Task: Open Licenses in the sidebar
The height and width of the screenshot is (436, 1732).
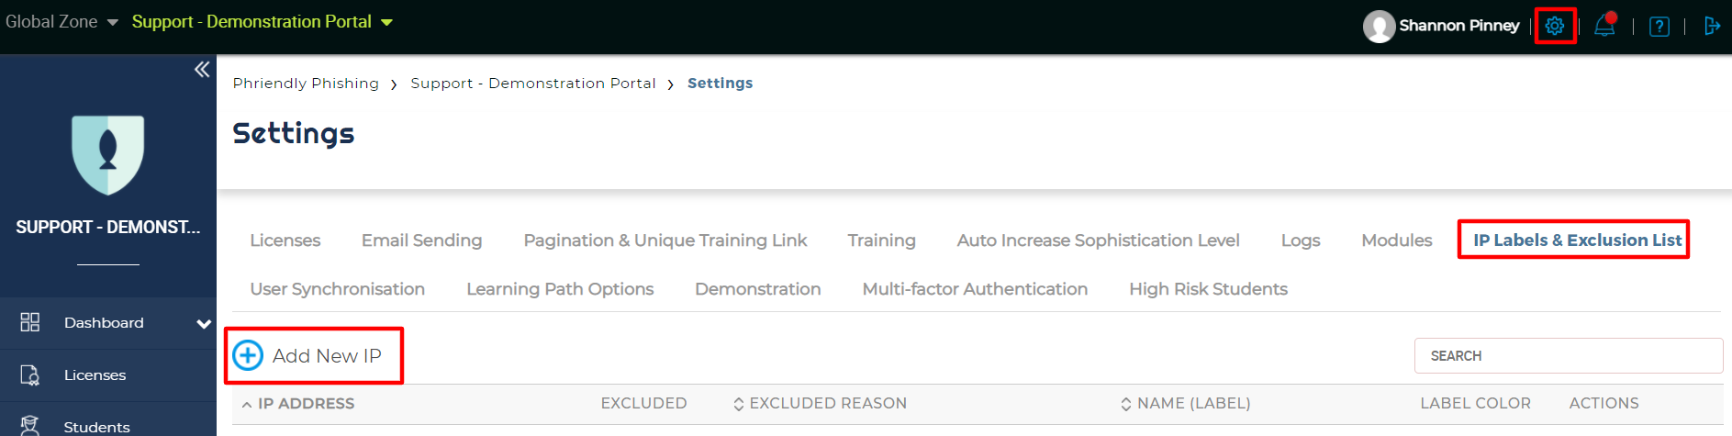Action: [95, 375]
